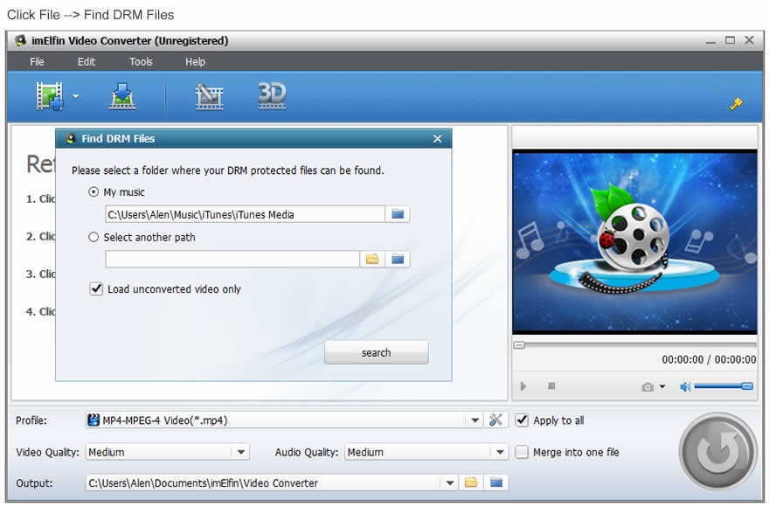Image resolution: width=769 pixels, height=507 pixels.
Task: Open profile settings wrench icon
Action: 495,420
